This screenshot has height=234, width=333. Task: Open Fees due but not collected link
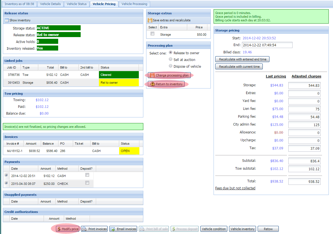click(x=235, y=188)
